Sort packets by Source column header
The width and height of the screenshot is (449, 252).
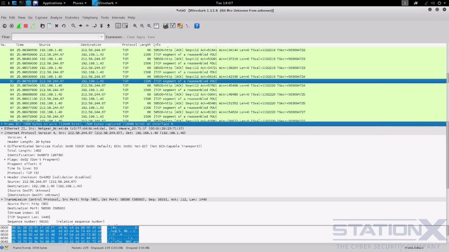pyautogui.click(x=45, y=45)
